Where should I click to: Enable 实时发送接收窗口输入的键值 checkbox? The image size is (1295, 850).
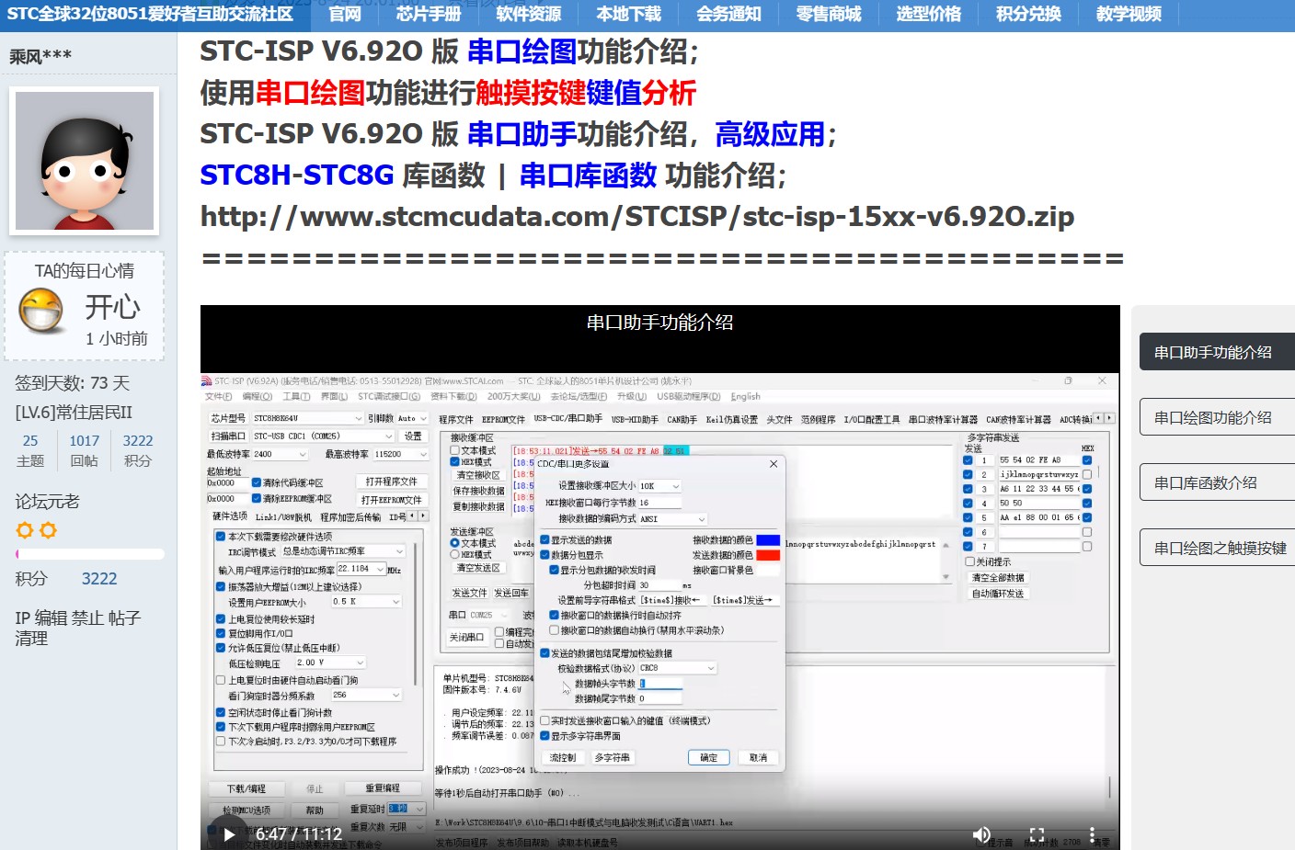(x=545, y=721)
